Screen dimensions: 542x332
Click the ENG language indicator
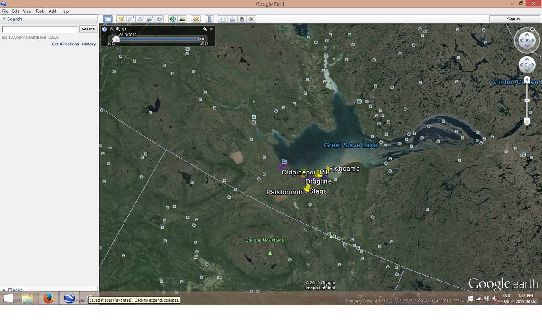[506, 296]
